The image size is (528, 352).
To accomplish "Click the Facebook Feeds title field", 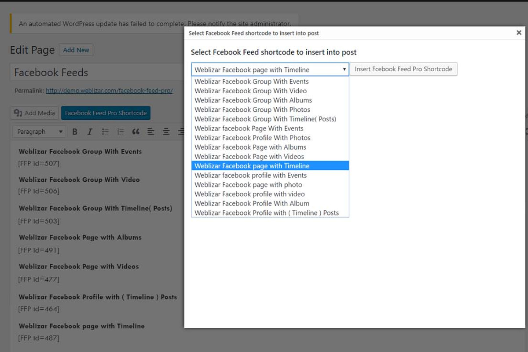I will 97,73.
